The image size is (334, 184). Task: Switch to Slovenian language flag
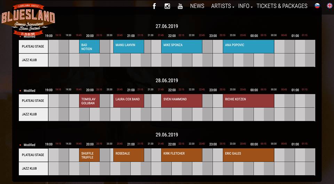[x=317, y=6]
